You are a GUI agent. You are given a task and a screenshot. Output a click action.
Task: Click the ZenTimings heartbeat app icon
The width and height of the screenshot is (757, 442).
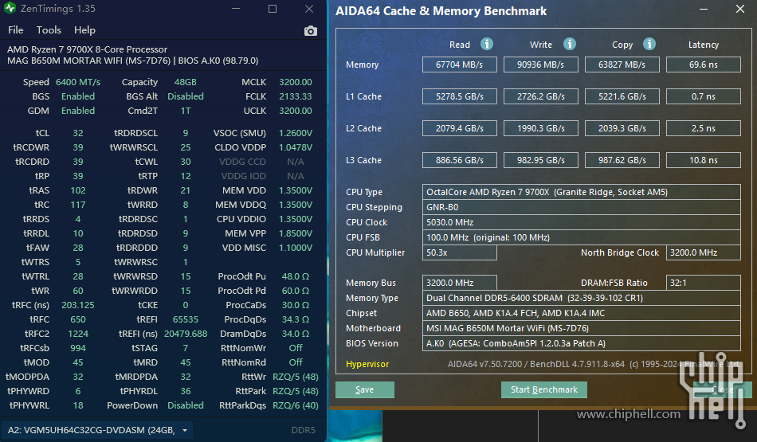[10, 8]
